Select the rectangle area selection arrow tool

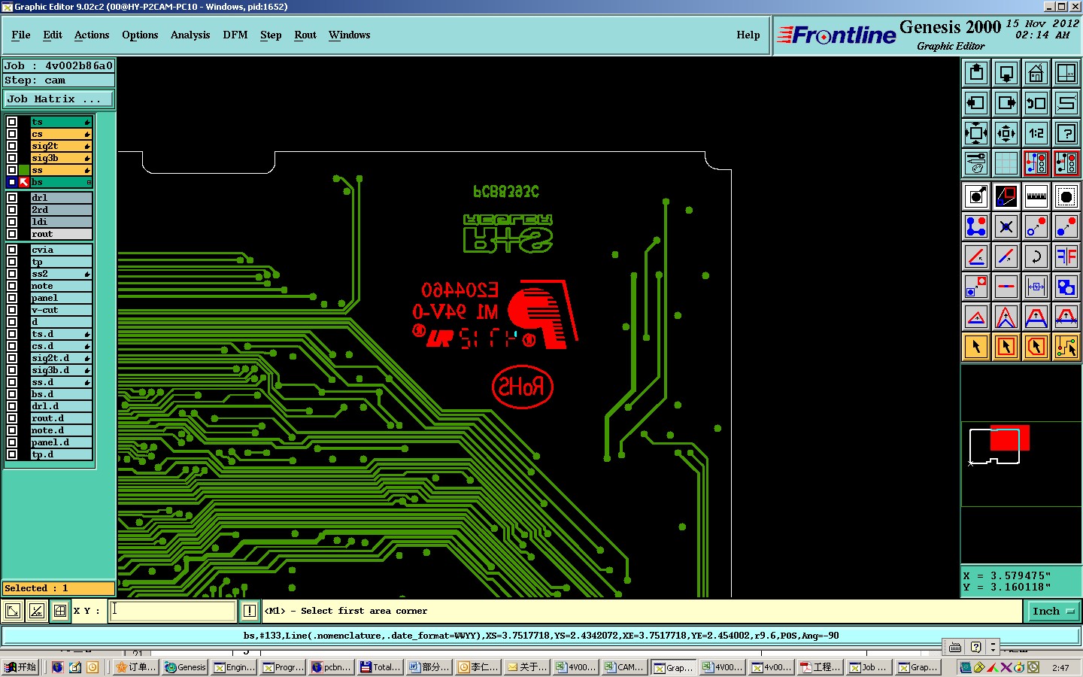(1006, 347)
